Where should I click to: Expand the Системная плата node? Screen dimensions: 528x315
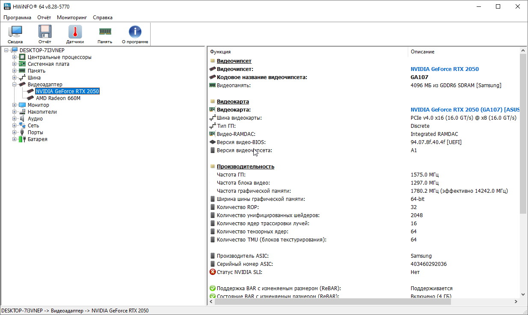[14, 64]
